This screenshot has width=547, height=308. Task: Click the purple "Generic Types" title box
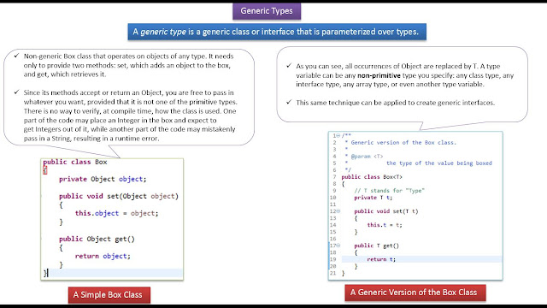267,11
